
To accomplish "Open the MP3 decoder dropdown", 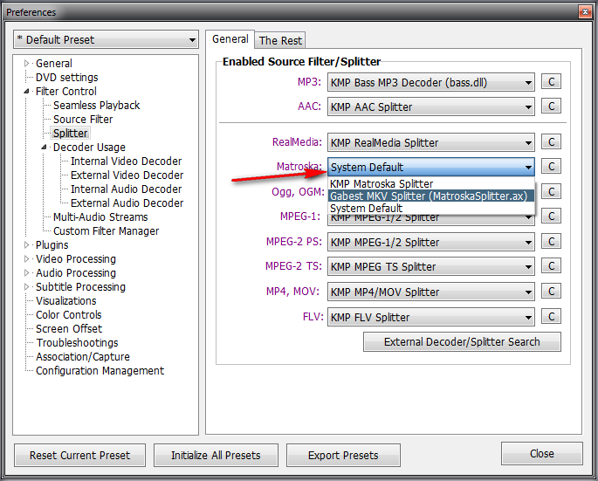I will [x=431, y=83].
